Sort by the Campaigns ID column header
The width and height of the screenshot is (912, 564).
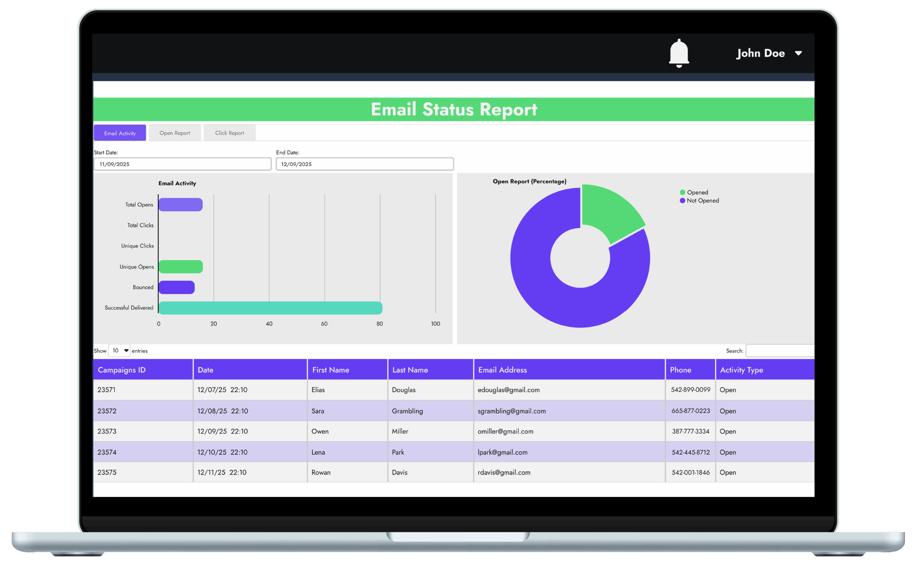pyautogui.click(x=121, y=370)
